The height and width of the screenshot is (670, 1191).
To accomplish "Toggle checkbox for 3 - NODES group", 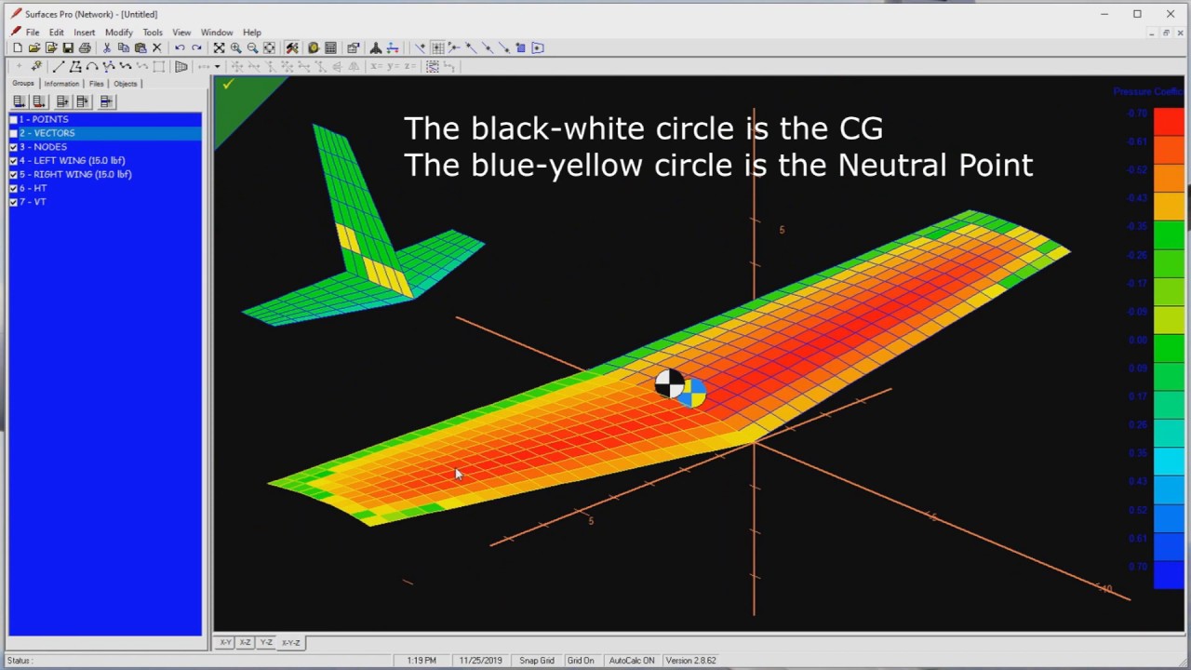I will pyautogui.click(x=14, y=147).
